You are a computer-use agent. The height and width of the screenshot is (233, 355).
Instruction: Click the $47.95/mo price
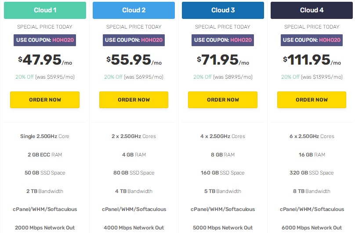pyautogui.click(x=45, y=60)
